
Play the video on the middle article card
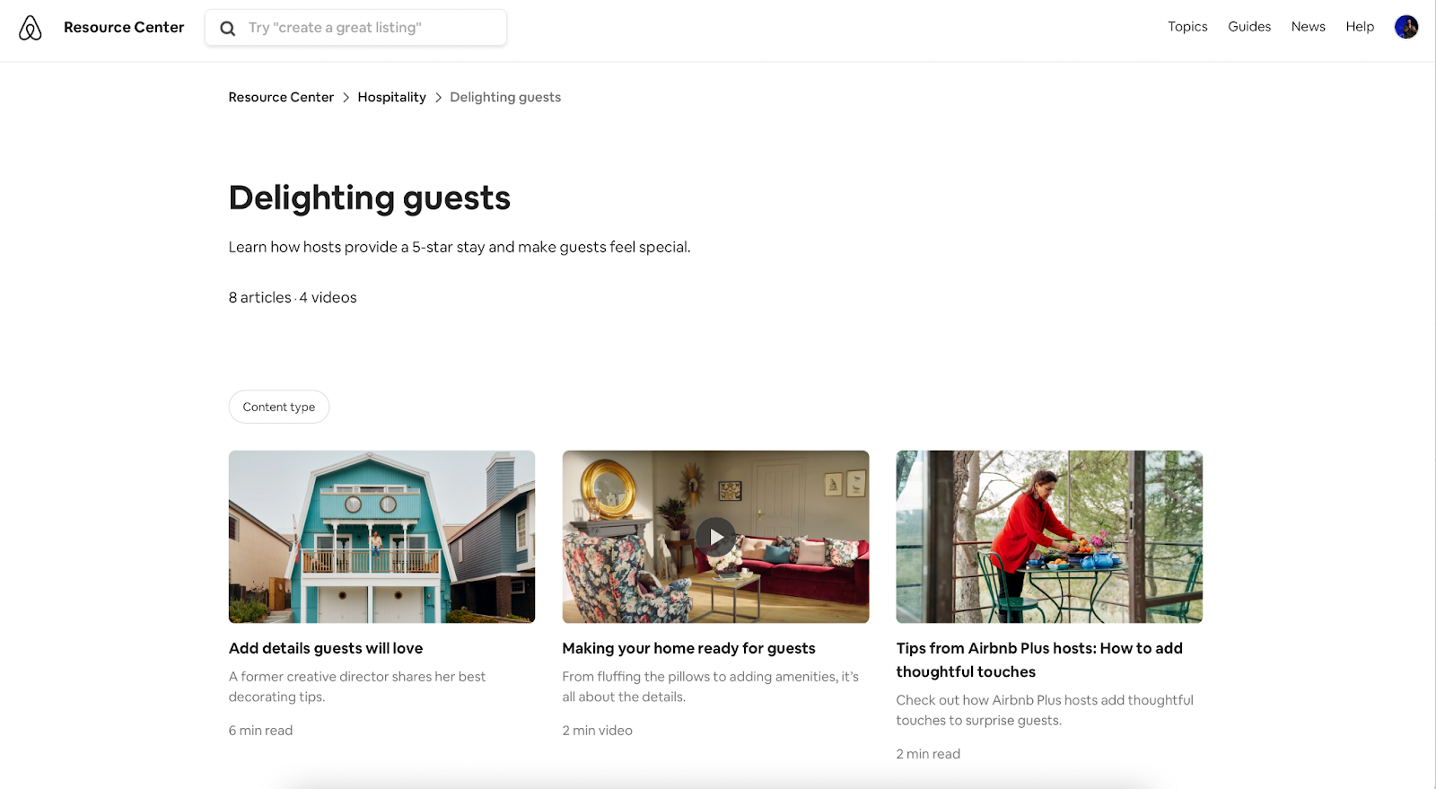tap(714, 537)
